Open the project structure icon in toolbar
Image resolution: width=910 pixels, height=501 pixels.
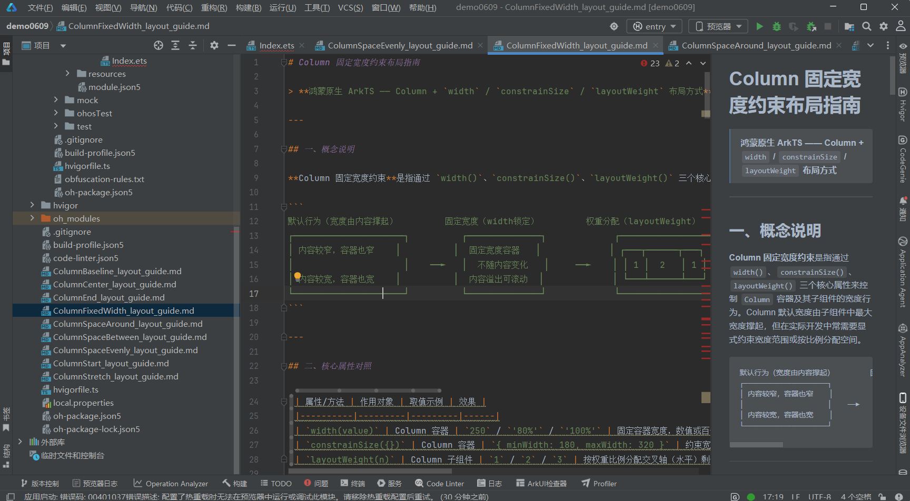pyautogui.click(x=849, y=26)
